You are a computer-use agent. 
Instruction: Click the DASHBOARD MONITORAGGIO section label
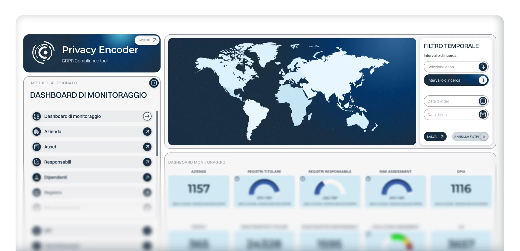point(197,162)
